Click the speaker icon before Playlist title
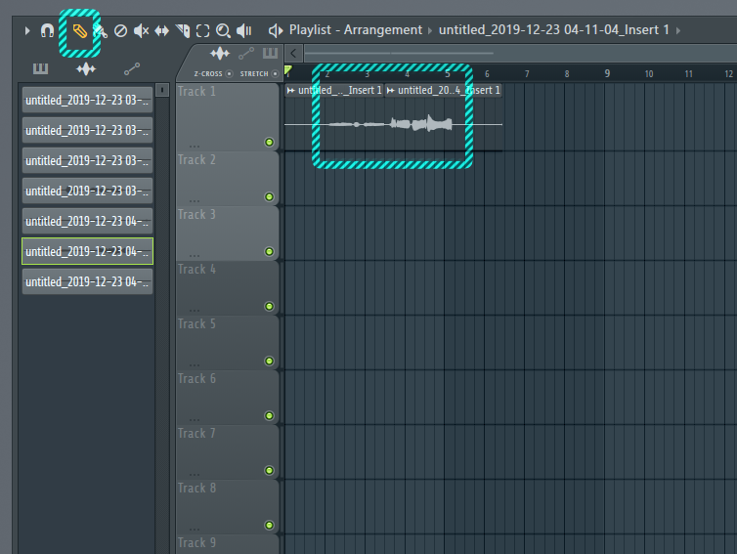This screenshot has width=737, height=554. pos(276,31)
